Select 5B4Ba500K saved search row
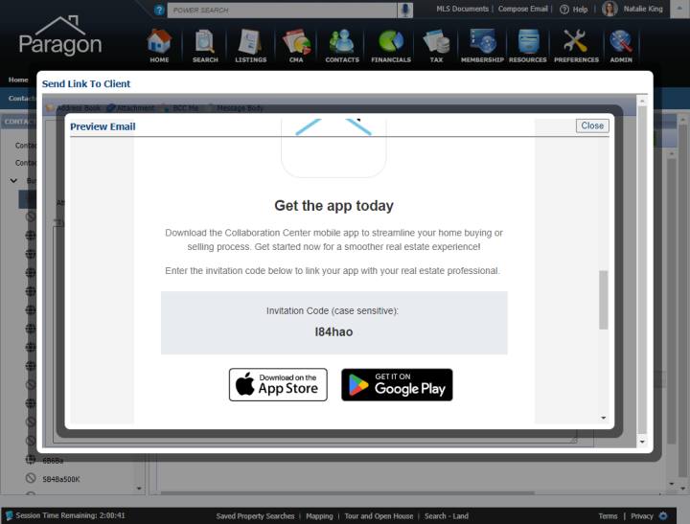 61,479
